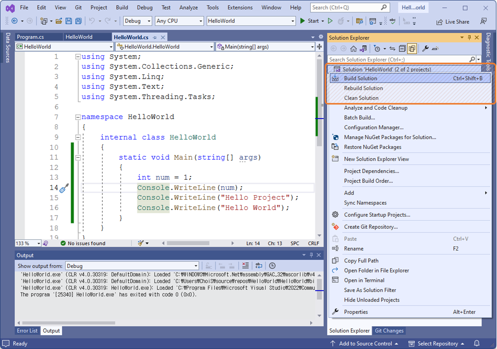Image resolution: width=497 pixels, height=349 pixels.
Task: Click the Live Share icon
Action: point(439,22)
